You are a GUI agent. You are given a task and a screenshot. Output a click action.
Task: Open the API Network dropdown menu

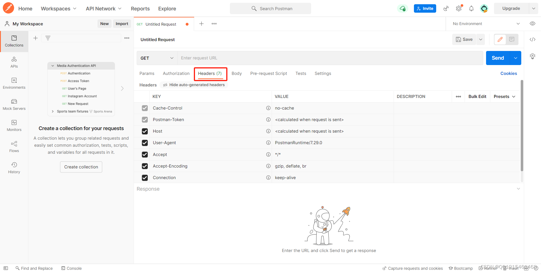104,9
